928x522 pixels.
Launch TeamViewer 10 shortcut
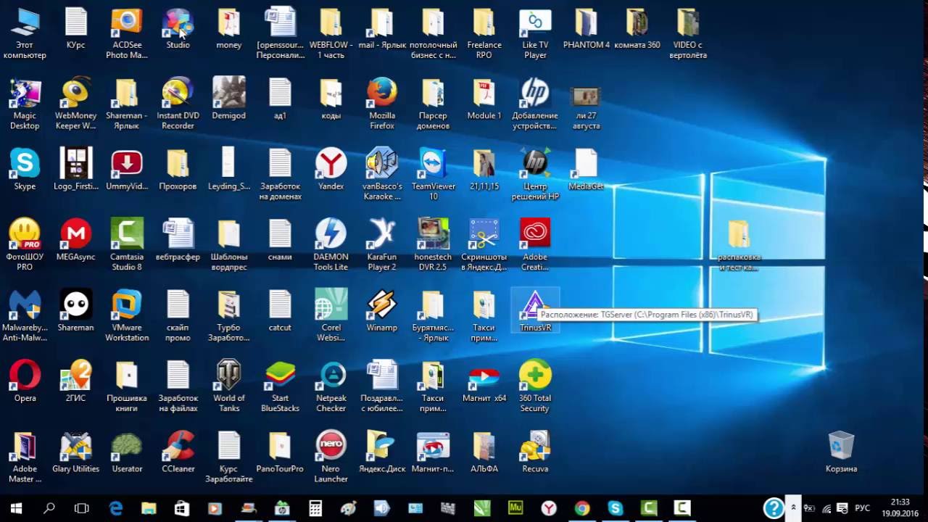434,175
